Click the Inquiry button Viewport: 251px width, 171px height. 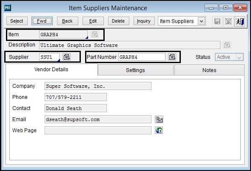click(x=144, y=21)
